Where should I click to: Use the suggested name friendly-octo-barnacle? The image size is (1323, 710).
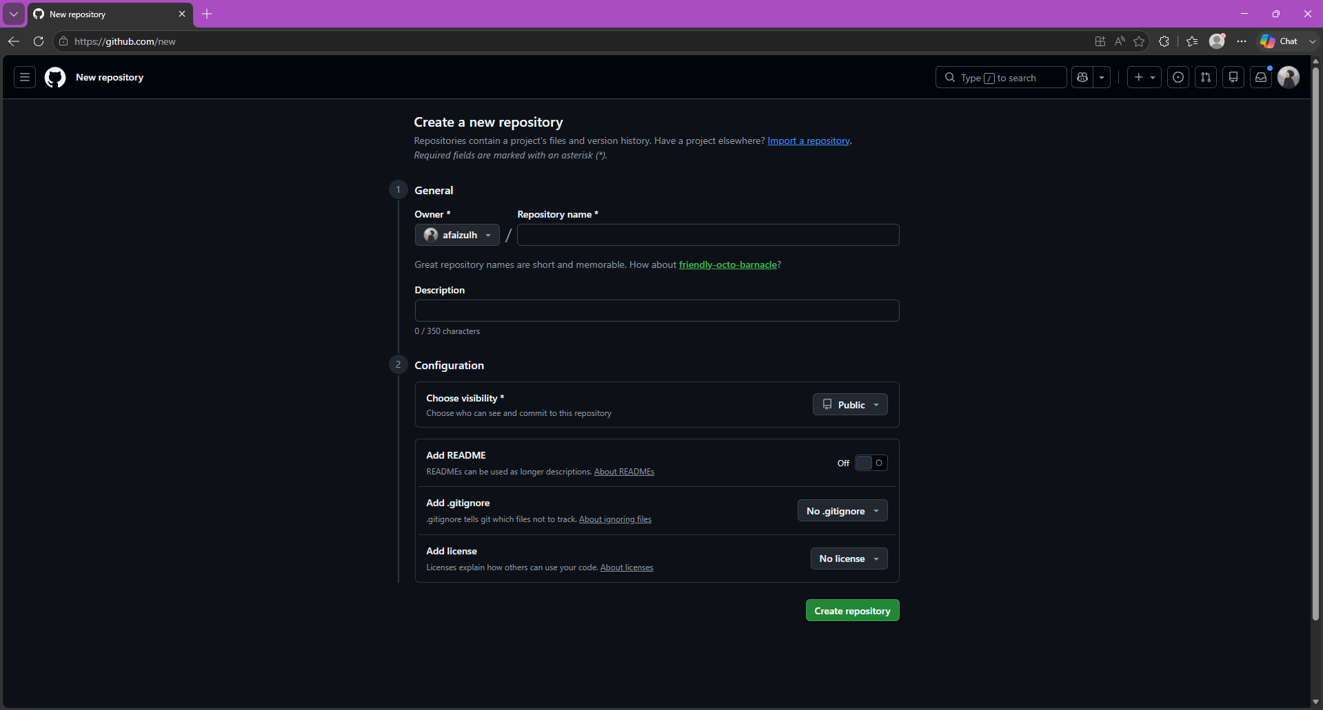pyautogui.click(x=728, y=264)
